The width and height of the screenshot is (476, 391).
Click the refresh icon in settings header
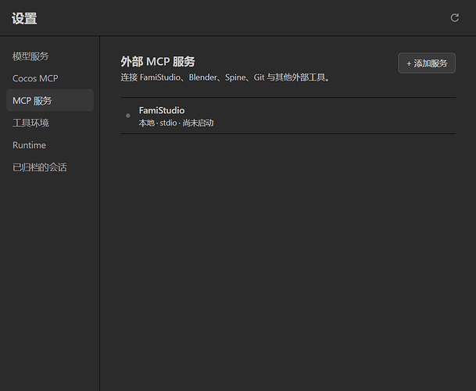454,18
